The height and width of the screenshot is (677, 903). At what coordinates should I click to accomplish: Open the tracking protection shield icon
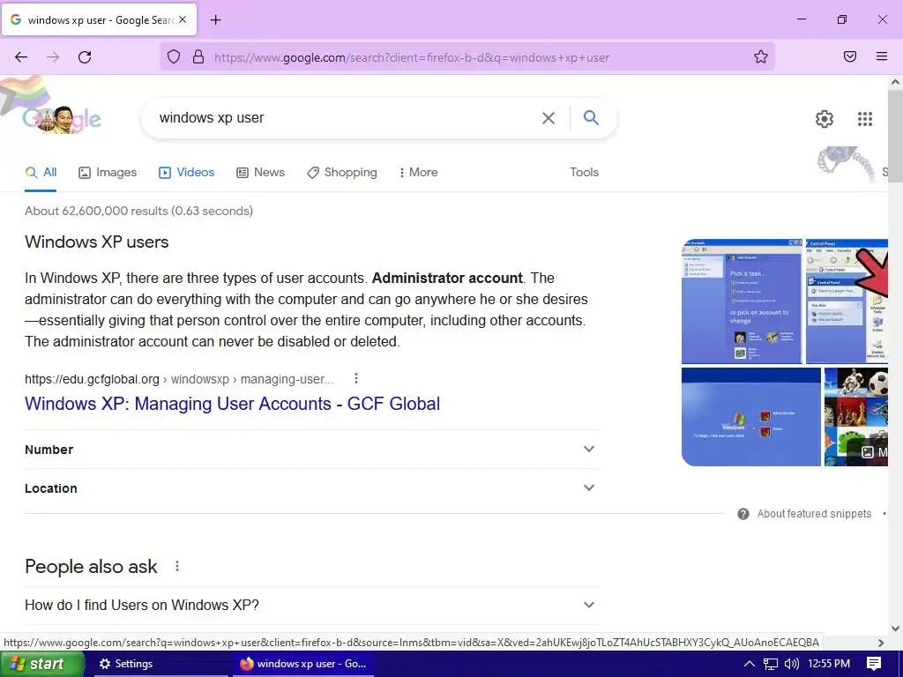[174, 56]
